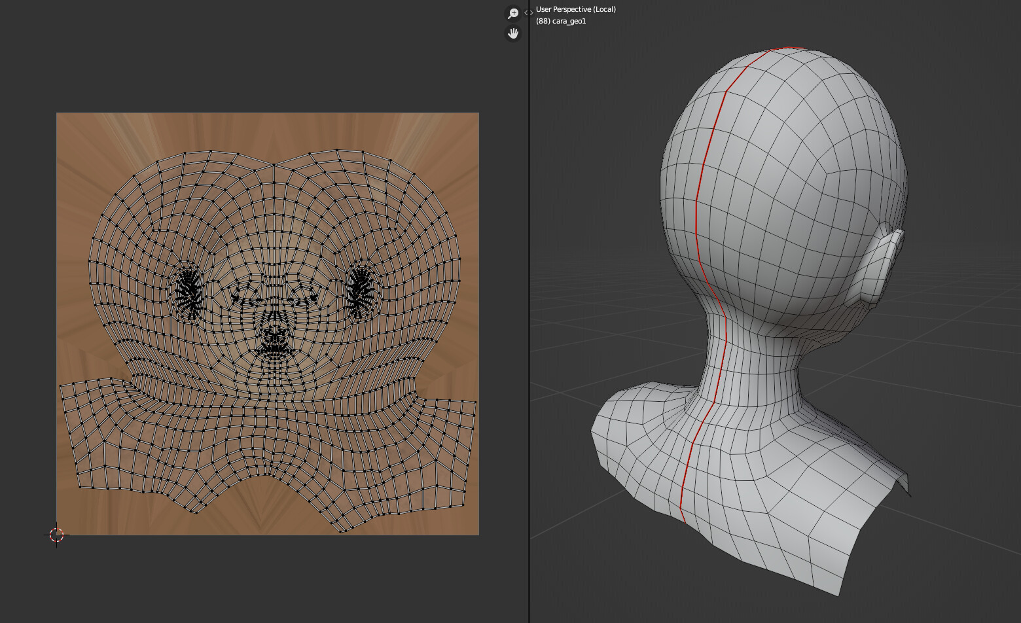1021x623 pixels.
Task: Click the red-and-white 2D cursor crosshair
Action: (56, 535)
